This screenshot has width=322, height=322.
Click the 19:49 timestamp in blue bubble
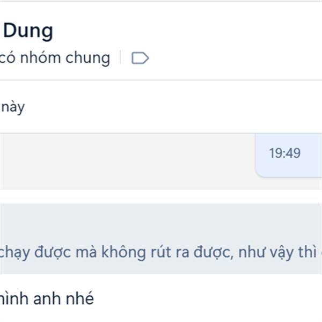tap(284, 153)
